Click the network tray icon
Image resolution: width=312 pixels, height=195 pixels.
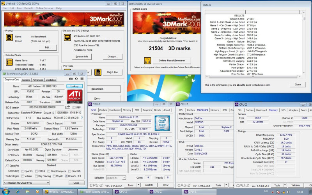[283, 192]
